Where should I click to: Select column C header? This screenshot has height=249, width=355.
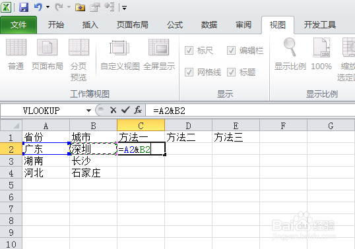(x=141, y=126)
